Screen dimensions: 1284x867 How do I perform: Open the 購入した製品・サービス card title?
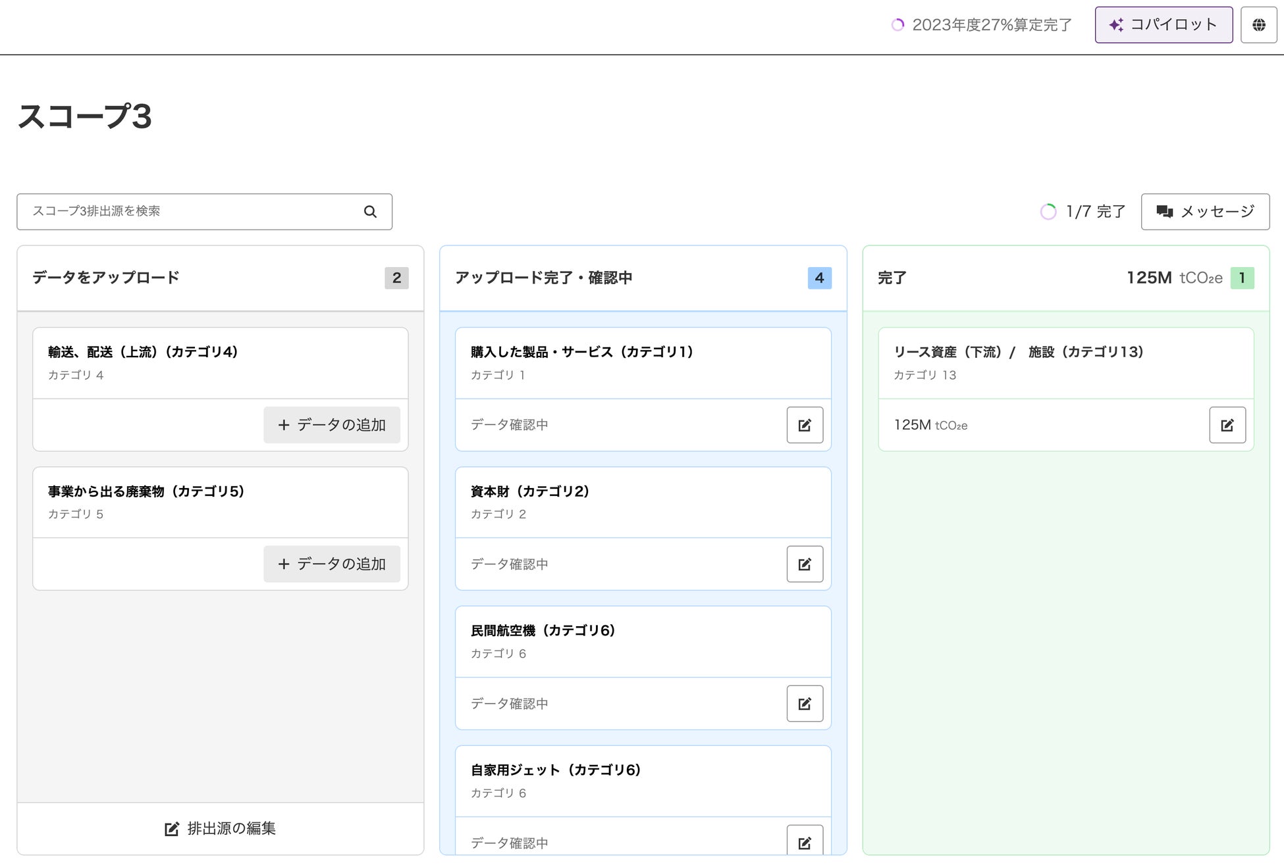[x=582, y=352]
